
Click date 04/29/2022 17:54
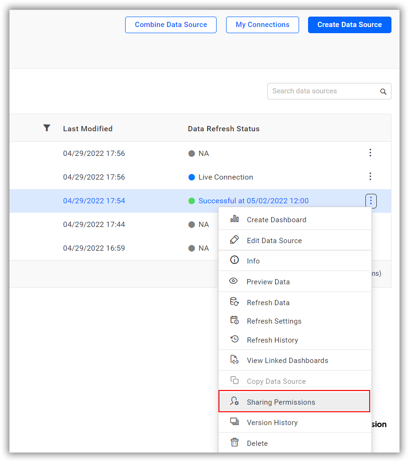pyautogui.click(x=94, y=201)
